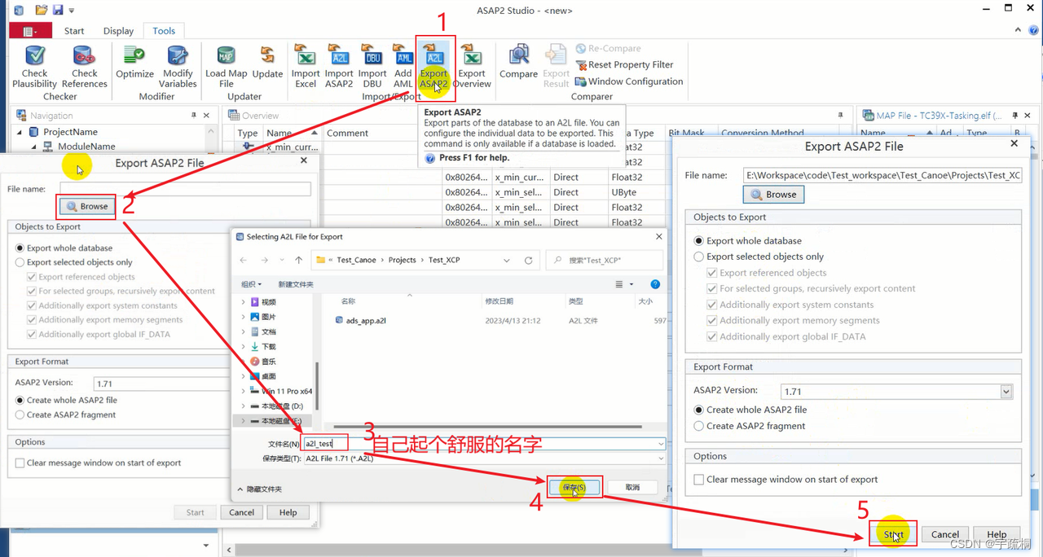Image resolution: width=1043 pixels, height=557 pixels.
Task: Open ASAP2 Version dropdown in E:\Workspace path dialog
Action: click(1006, 392)
